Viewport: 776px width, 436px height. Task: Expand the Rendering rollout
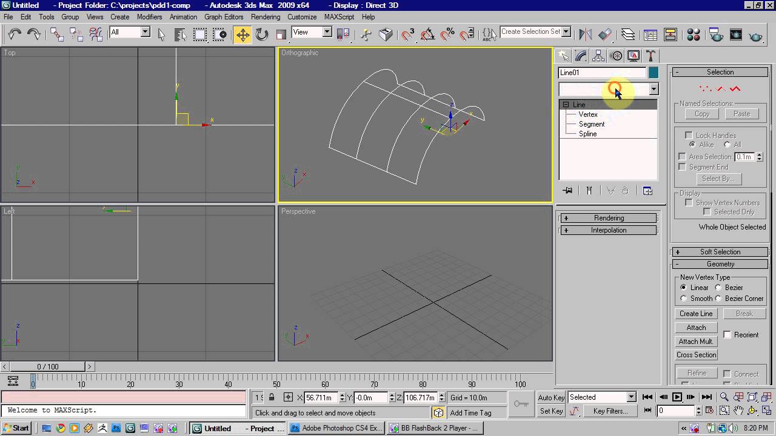[x=607, y=218]
